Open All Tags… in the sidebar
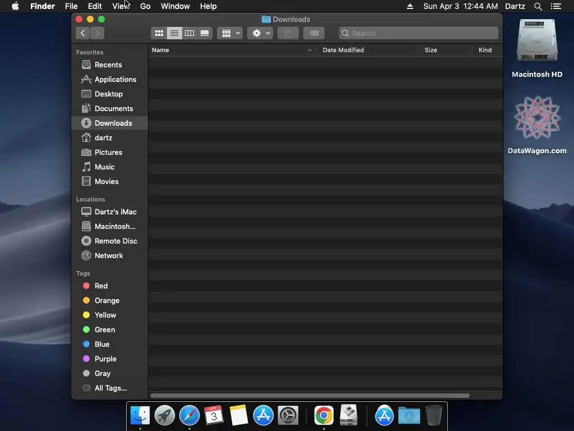 point(109,388)
